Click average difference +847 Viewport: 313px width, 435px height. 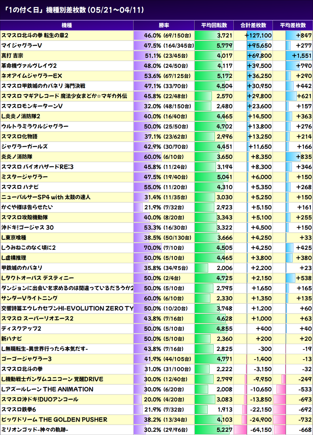point(304,36)
